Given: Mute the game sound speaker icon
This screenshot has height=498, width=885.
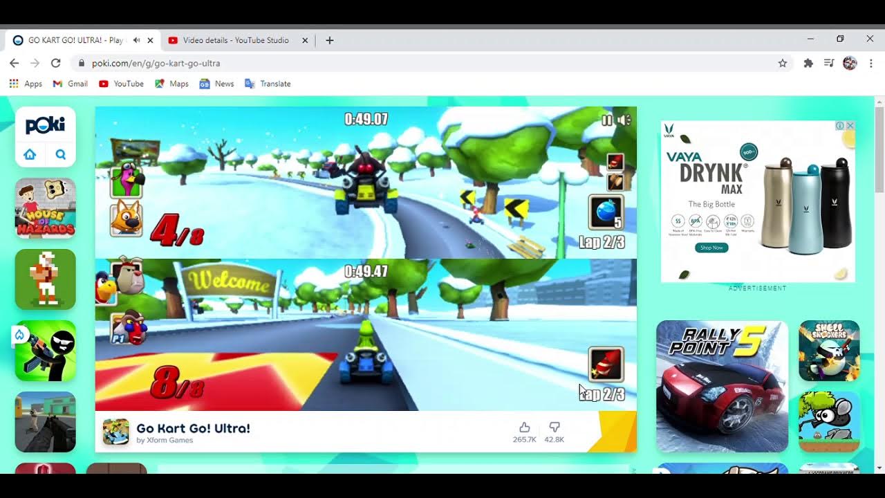Looking at the screenshot, I should point(624,120).
